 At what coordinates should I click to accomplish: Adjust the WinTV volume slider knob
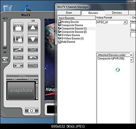(5, 47)
